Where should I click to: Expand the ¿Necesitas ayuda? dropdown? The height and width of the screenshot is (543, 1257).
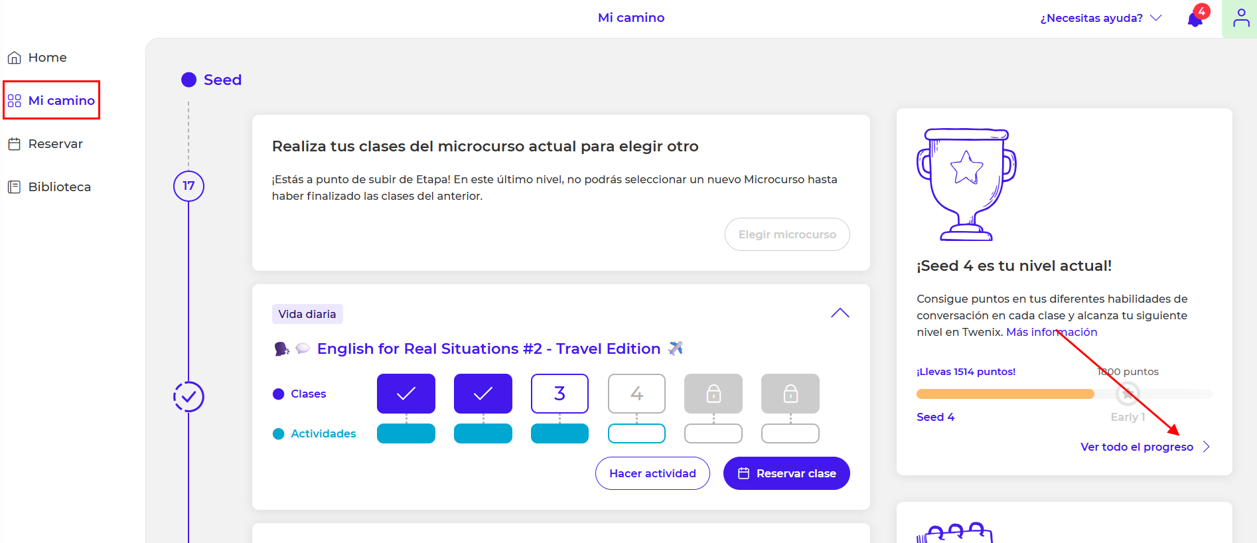1100,18
